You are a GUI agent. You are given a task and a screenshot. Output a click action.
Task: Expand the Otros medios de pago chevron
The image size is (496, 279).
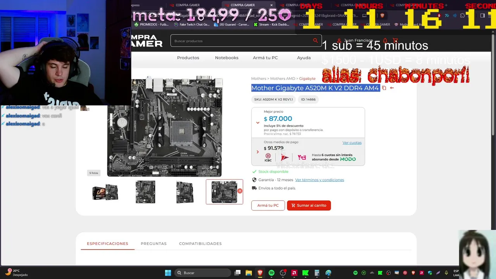pyautogui.click(x=258, y=152)
